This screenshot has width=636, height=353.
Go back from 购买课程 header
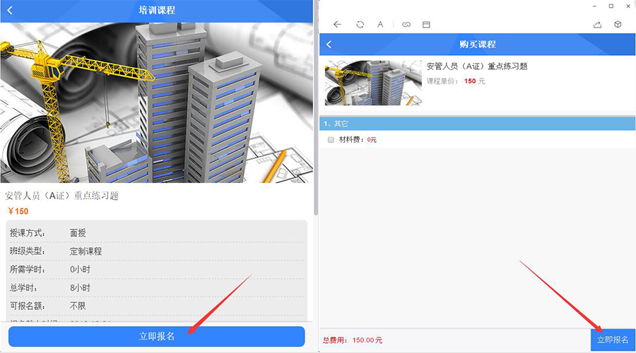[x=329, y=44]
